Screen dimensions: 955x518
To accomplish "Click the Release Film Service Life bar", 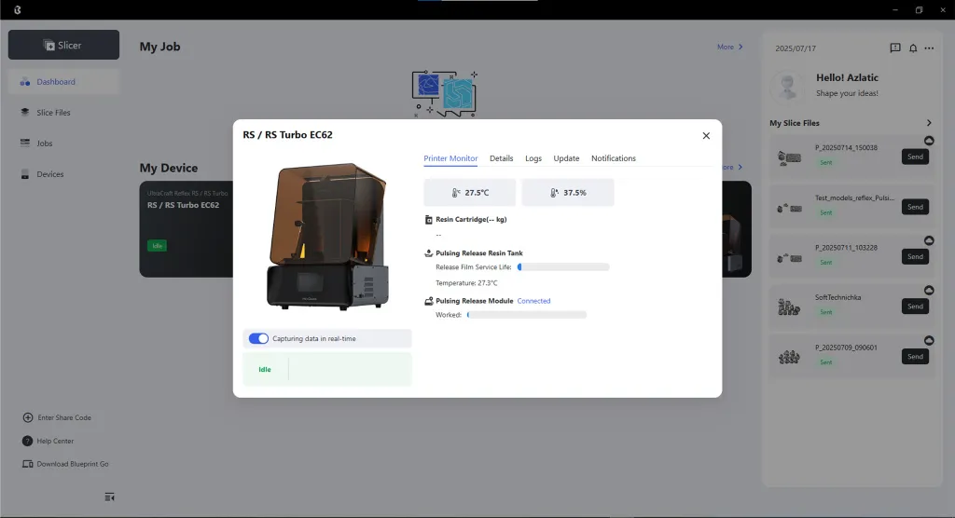I will click(563, 267).
